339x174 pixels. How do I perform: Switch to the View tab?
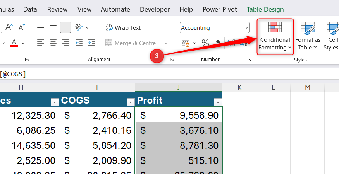point(84,9)
